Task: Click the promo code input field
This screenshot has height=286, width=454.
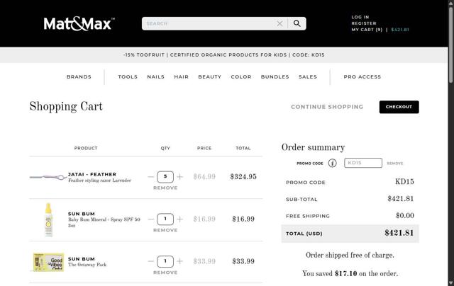Action: pos(363,163)
